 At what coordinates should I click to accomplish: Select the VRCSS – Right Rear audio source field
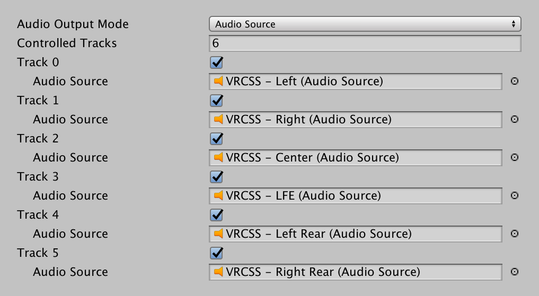coord(356,272)
